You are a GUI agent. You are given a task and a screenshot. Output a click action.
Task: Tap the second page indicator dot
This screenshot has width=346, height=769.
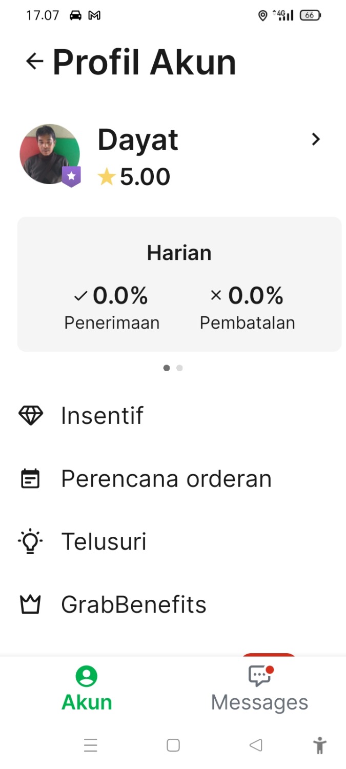(179, 368)
